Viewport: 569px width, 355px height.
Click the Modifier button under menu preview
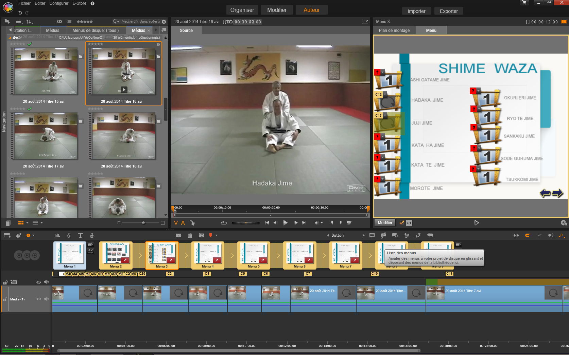385,223
